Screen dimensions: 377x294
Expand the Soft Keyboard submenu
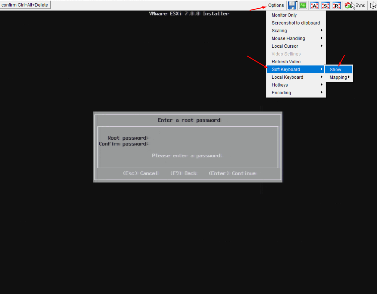[295, 69]
